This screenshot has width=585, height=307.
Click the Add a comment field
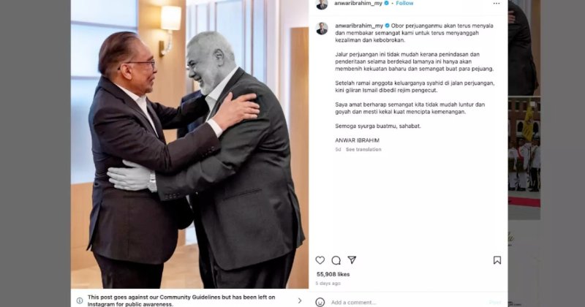(407, 302)
